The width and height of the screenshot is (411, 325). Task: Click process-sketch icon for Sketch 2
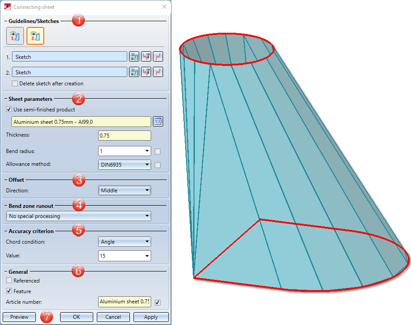[x=146, y=72]
